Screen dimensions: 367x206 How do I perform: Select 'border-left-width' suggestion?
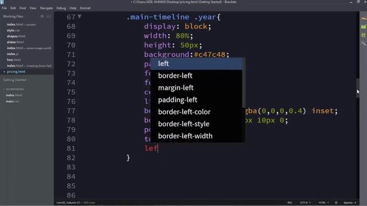196,136
